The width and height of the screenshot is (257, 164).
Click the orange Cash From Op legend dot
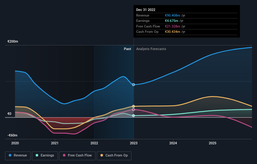coord(102,155)
